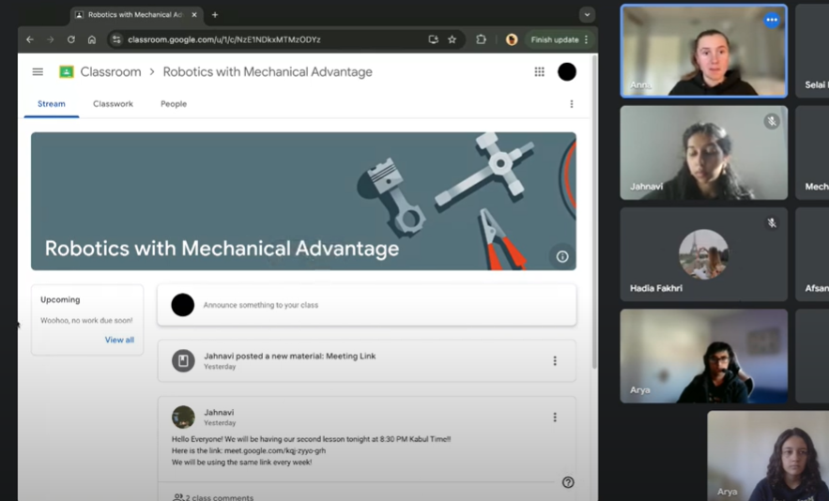The height and width of the screenshot is (501, 829).
Task: Click the page vertical scrollbar
Action: click(594, 211)
